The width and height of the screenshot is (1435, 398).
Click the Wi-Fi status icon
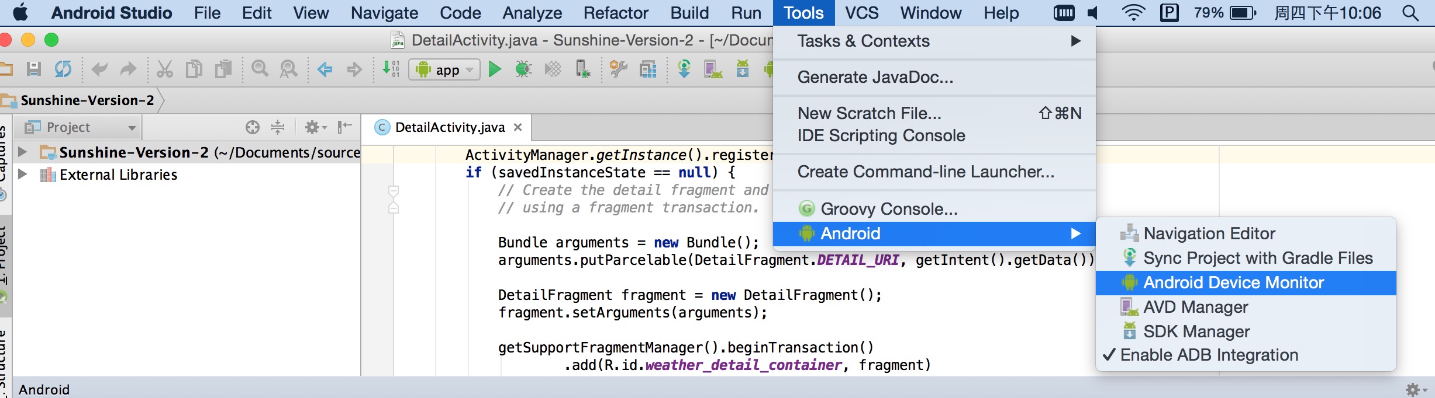[x=1133, y=13]
